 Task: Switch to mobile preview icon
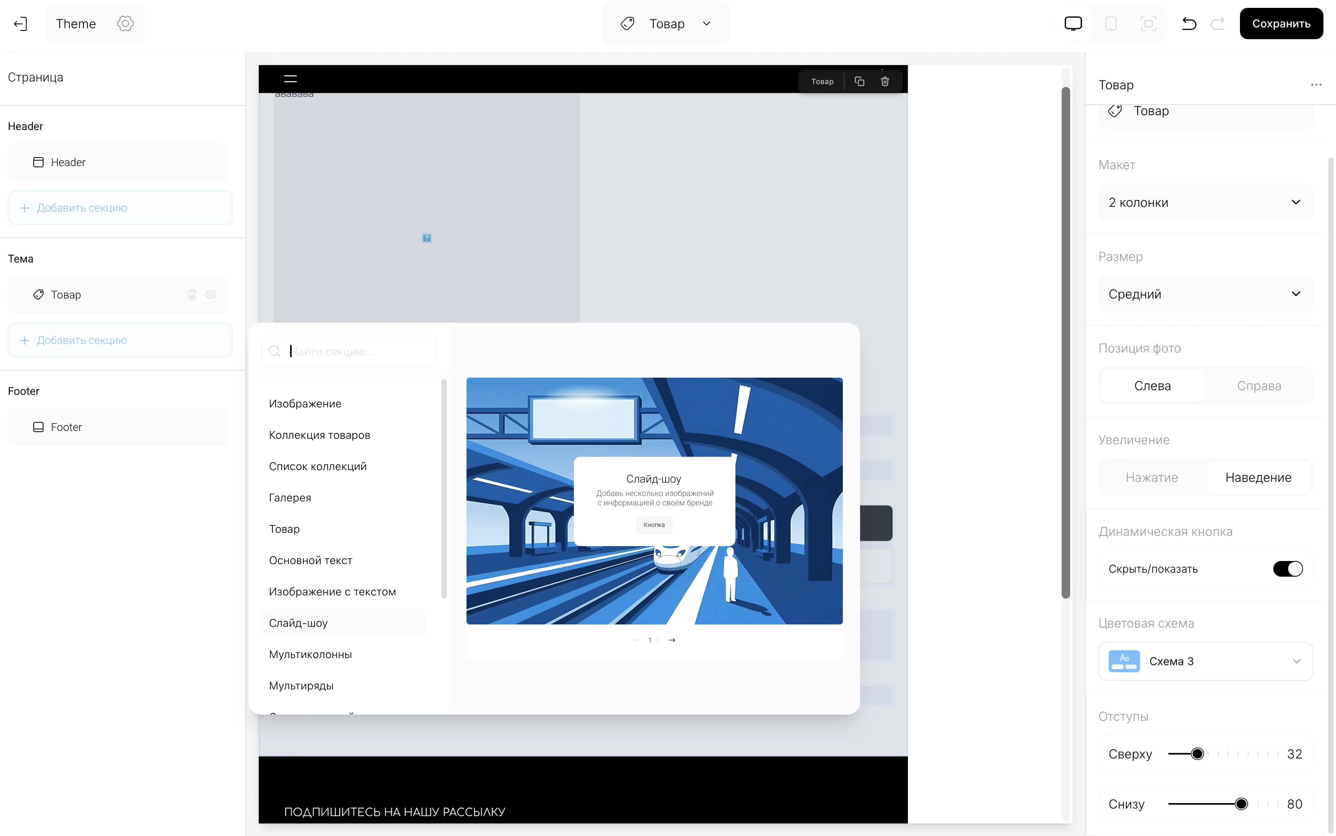(x=1111, y=24)
